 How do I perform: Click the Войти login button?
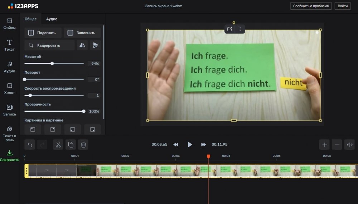click(342, 6)
